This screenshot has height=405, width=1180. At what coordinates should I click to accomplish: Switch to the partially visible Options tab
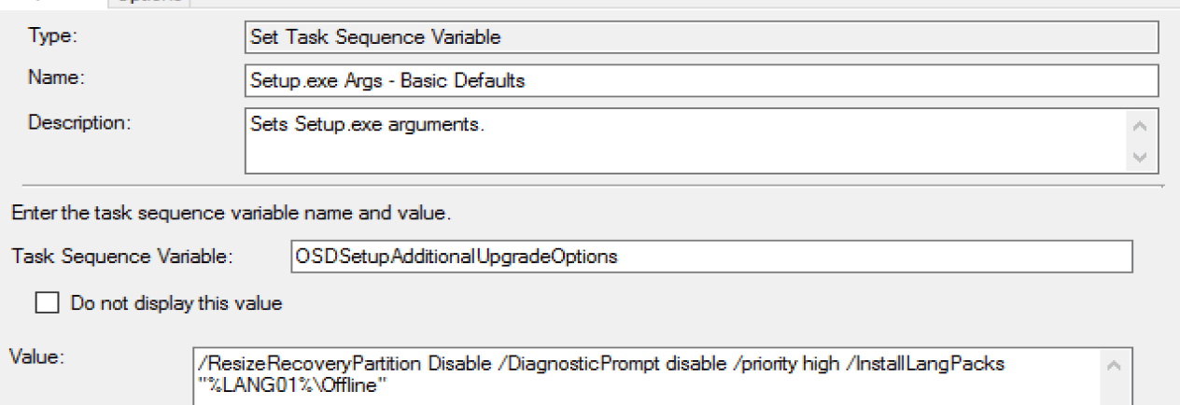[x=149, y=3]
